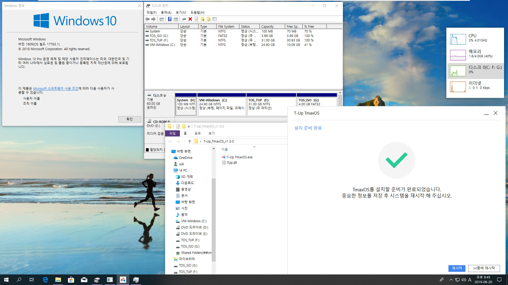Click the T-Up TmaxOS taskbar icon
The width and height of the screenshot is (508, 285).
coord(123,280)
